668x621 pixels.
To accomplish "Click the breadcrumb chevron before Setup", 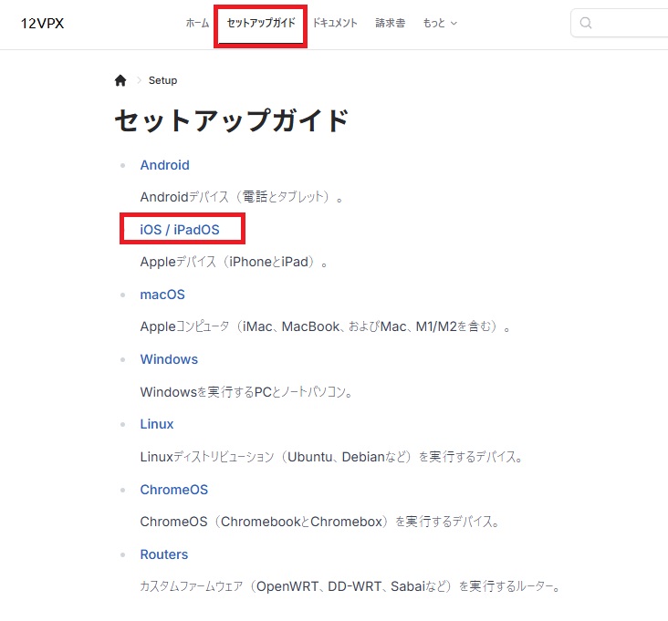I will (x=139, y=80).
